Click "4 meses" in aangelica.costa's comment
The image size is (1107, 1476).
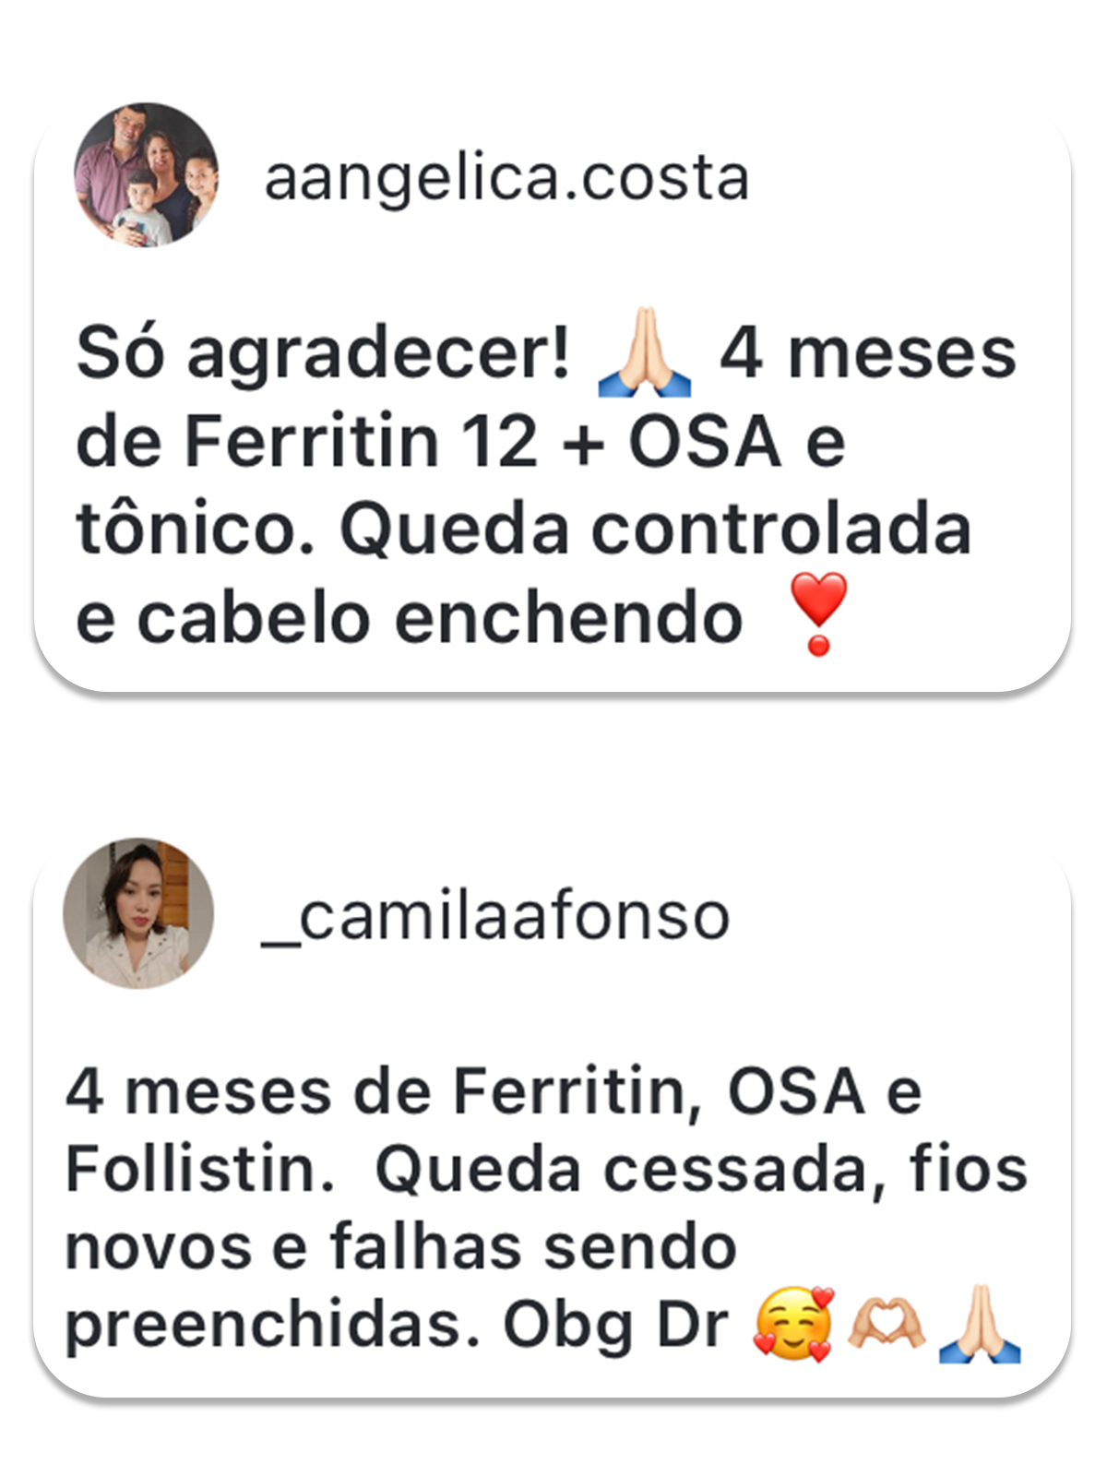pyautogui.click(x=867, y=354)
